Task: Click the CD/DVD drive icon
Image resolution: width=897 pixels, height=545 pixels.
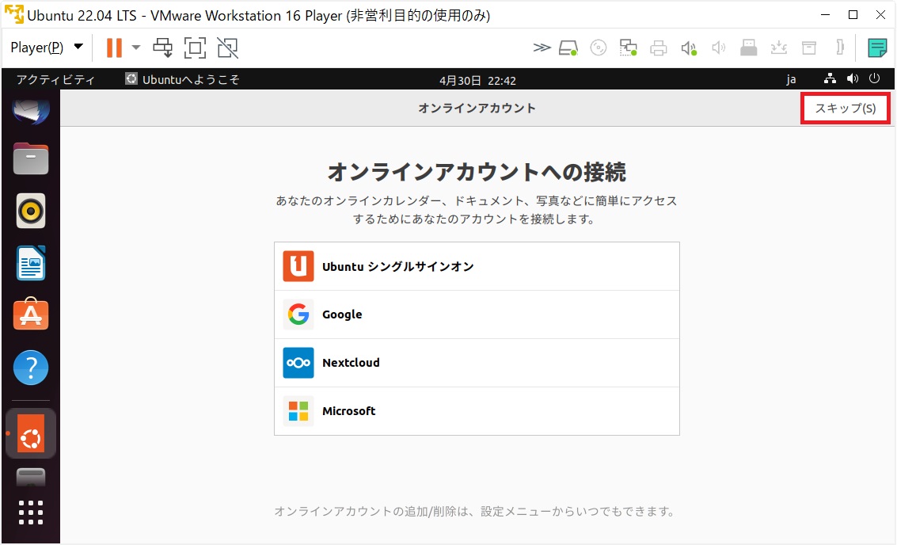Action: (599, 48)
